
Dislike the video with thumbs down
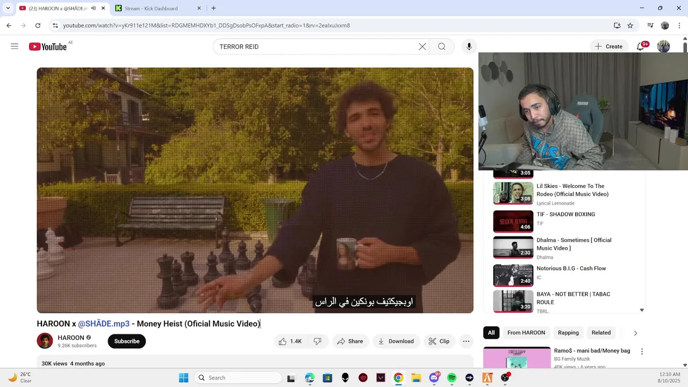pyautogui.click(x=318, y=341)
